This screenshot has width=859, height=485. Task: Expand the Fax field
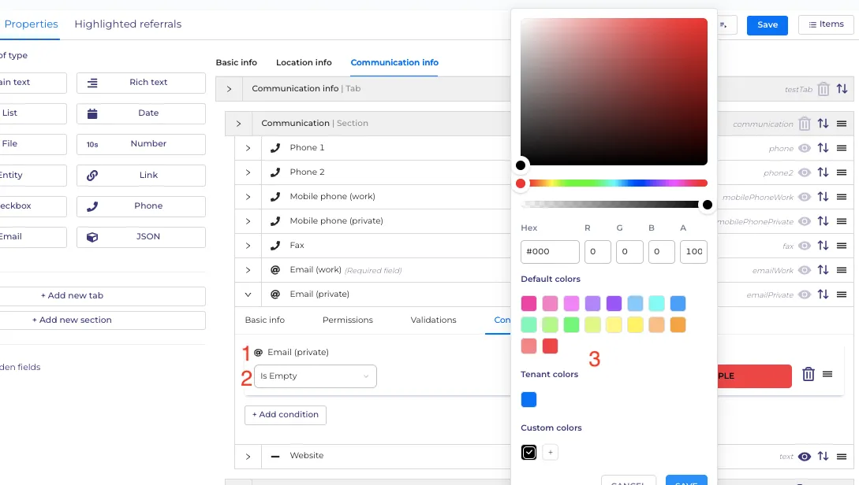(248, 246)
